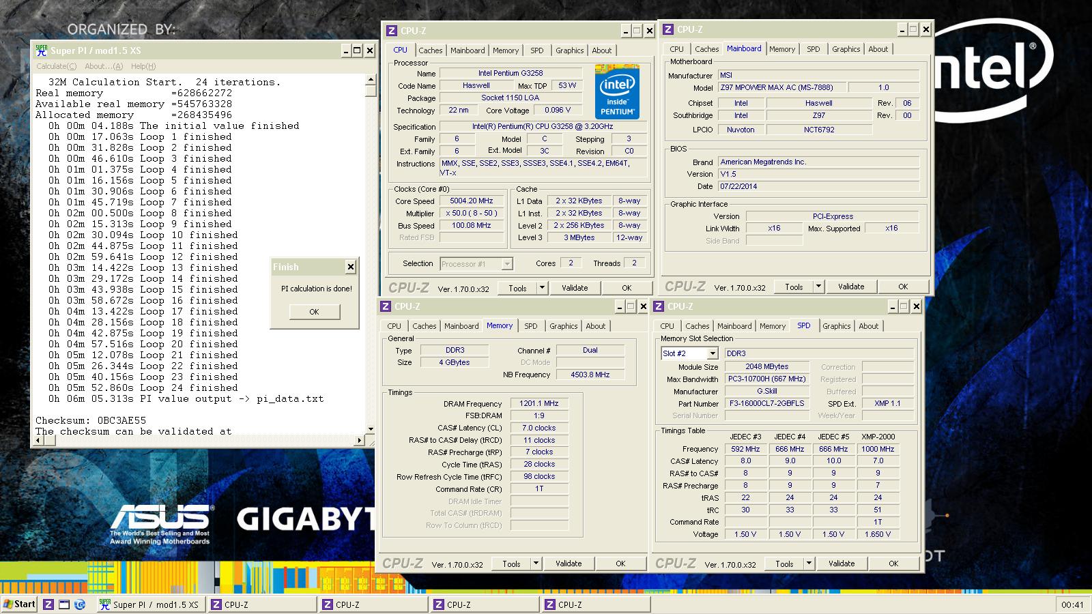The width and height of the screenshot is (1092, 614).
Task: Click the Windows Start button
Action: tap(19, 604)
